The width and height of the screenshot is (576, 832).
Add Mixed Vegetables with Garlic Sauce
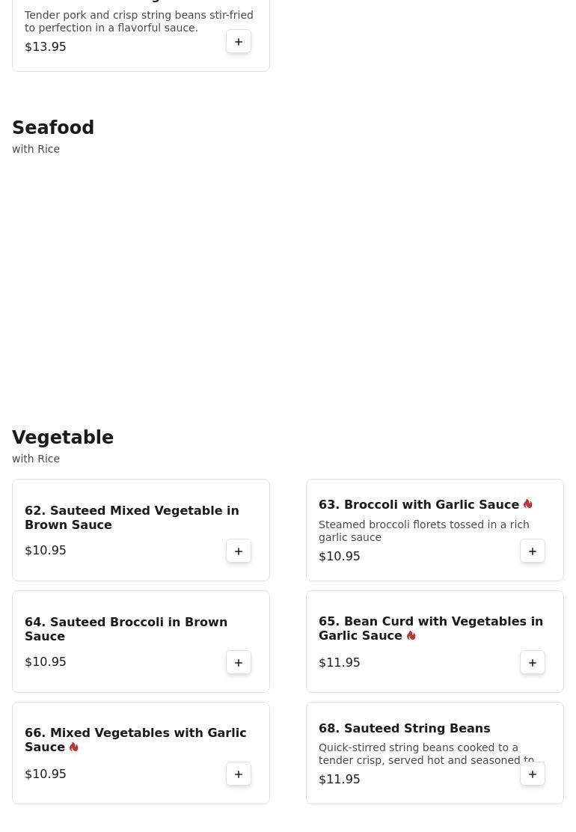point(239,774)
